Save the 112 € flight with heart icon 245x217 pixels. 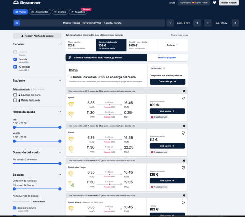click(x=183, y=133)
